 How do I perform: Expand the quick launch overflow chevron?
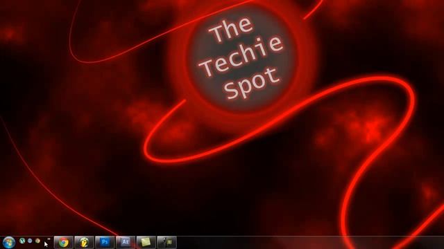(49, 239)
